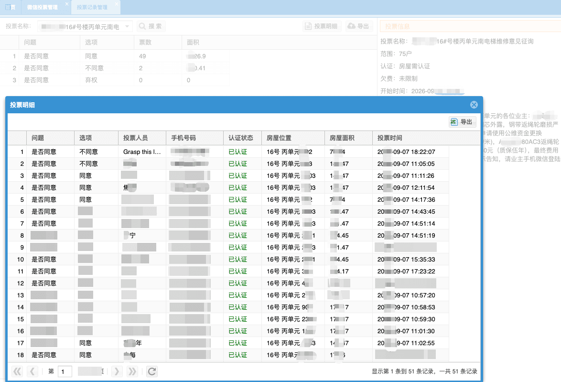Screen dimensions: 561x382
Task: Select background summary row 弃权
Action: 115,80
